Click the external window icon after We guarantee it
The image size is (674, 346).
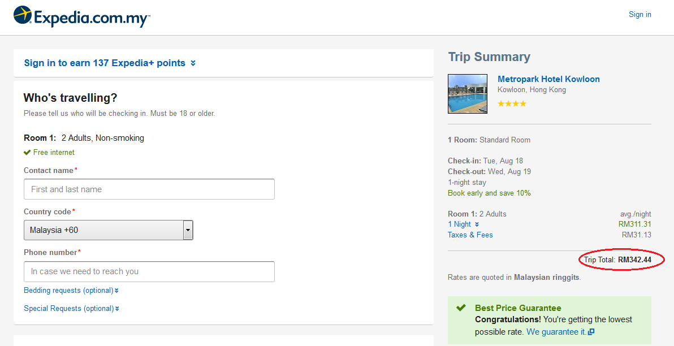591,332
